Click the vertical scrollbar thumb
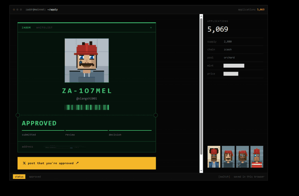This screenshot has width=299, height=196. click(201, 86)
